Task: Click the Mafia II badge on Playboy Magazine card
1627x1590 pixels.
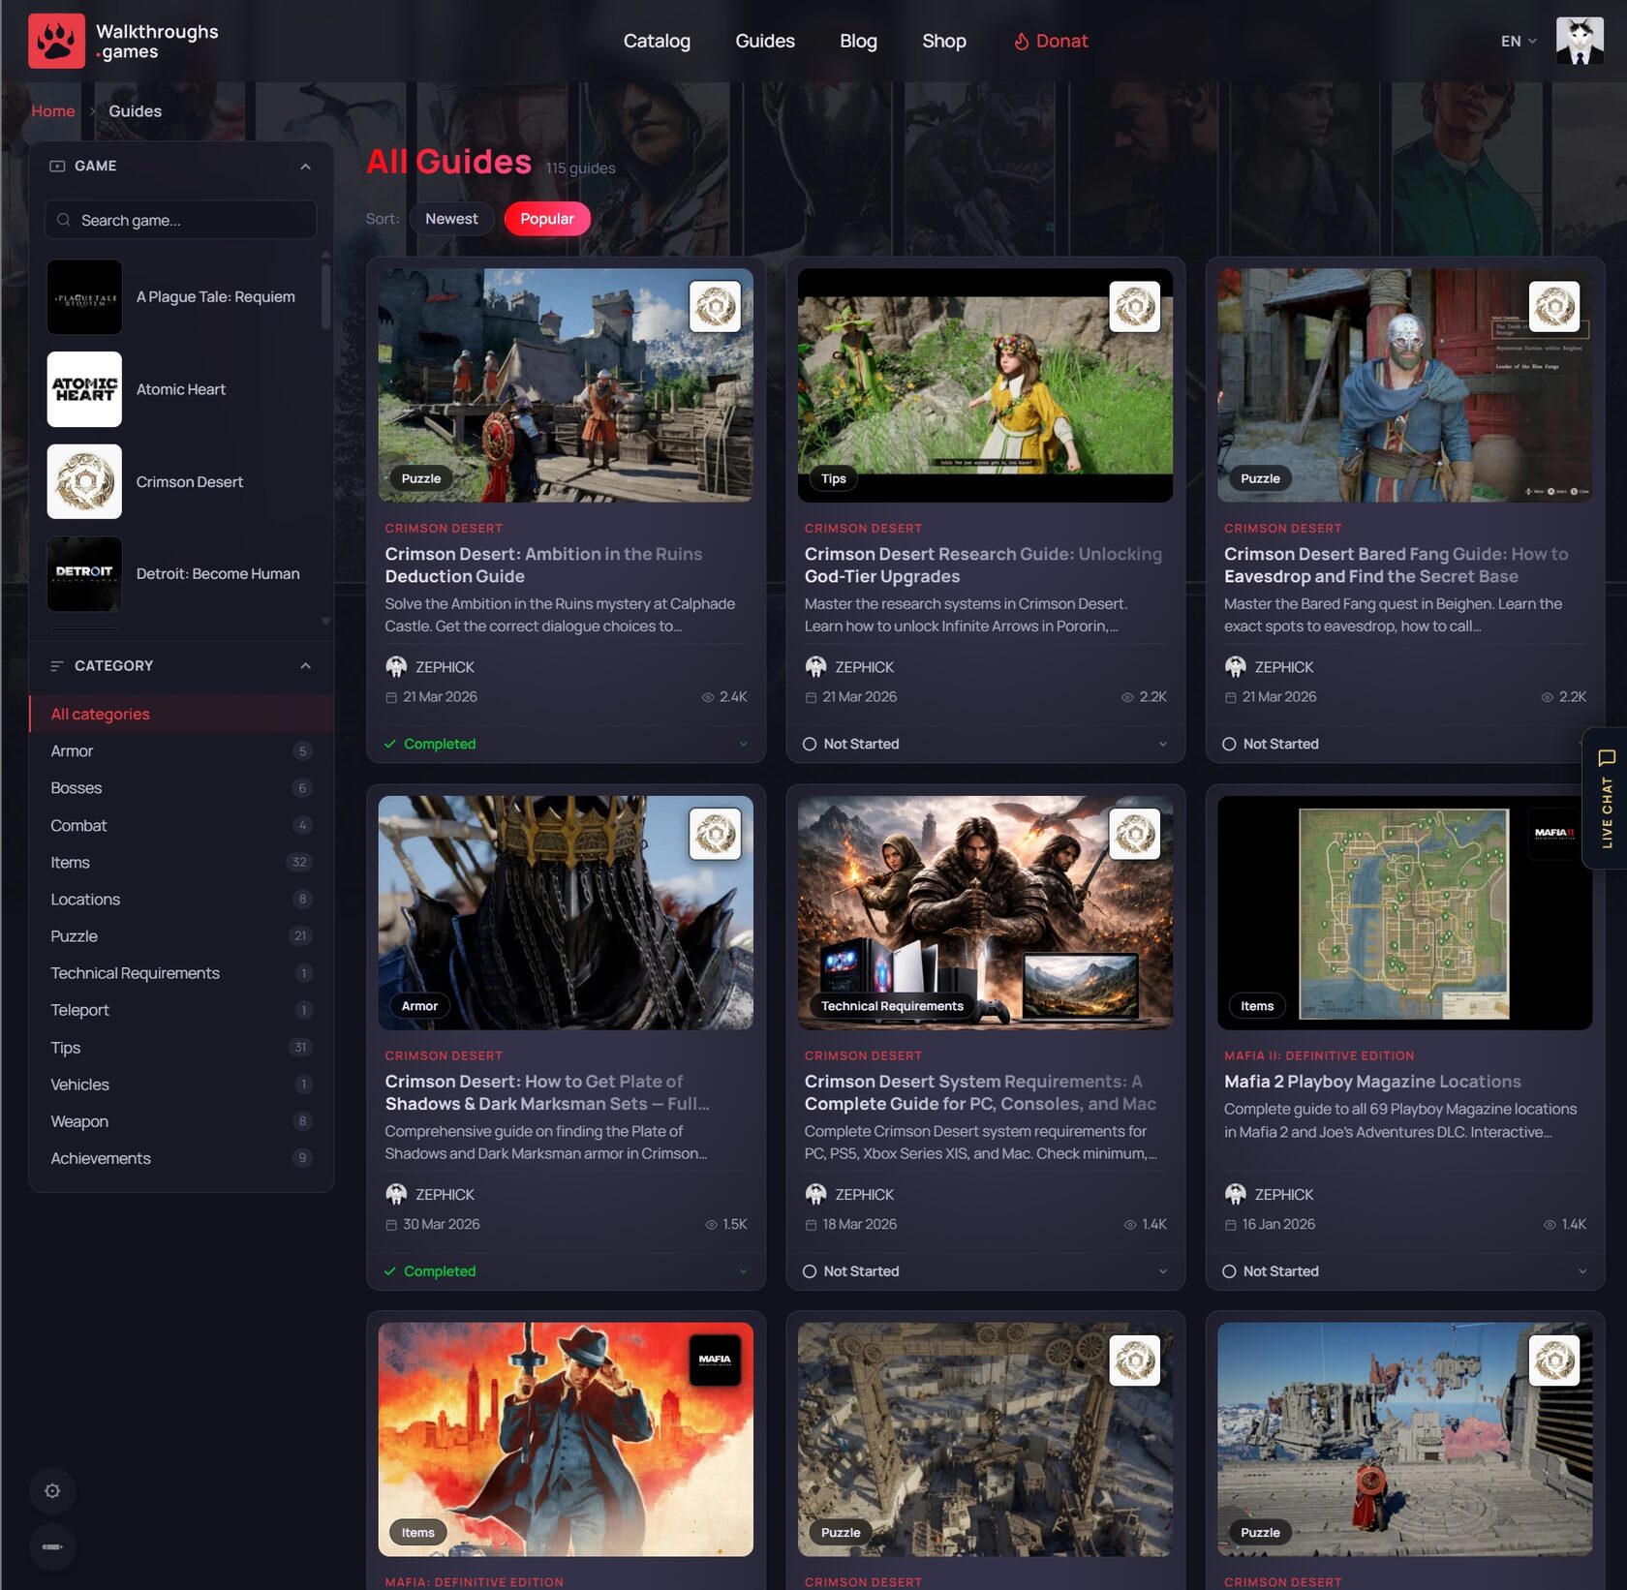Action: click(x=1553, y=834)
